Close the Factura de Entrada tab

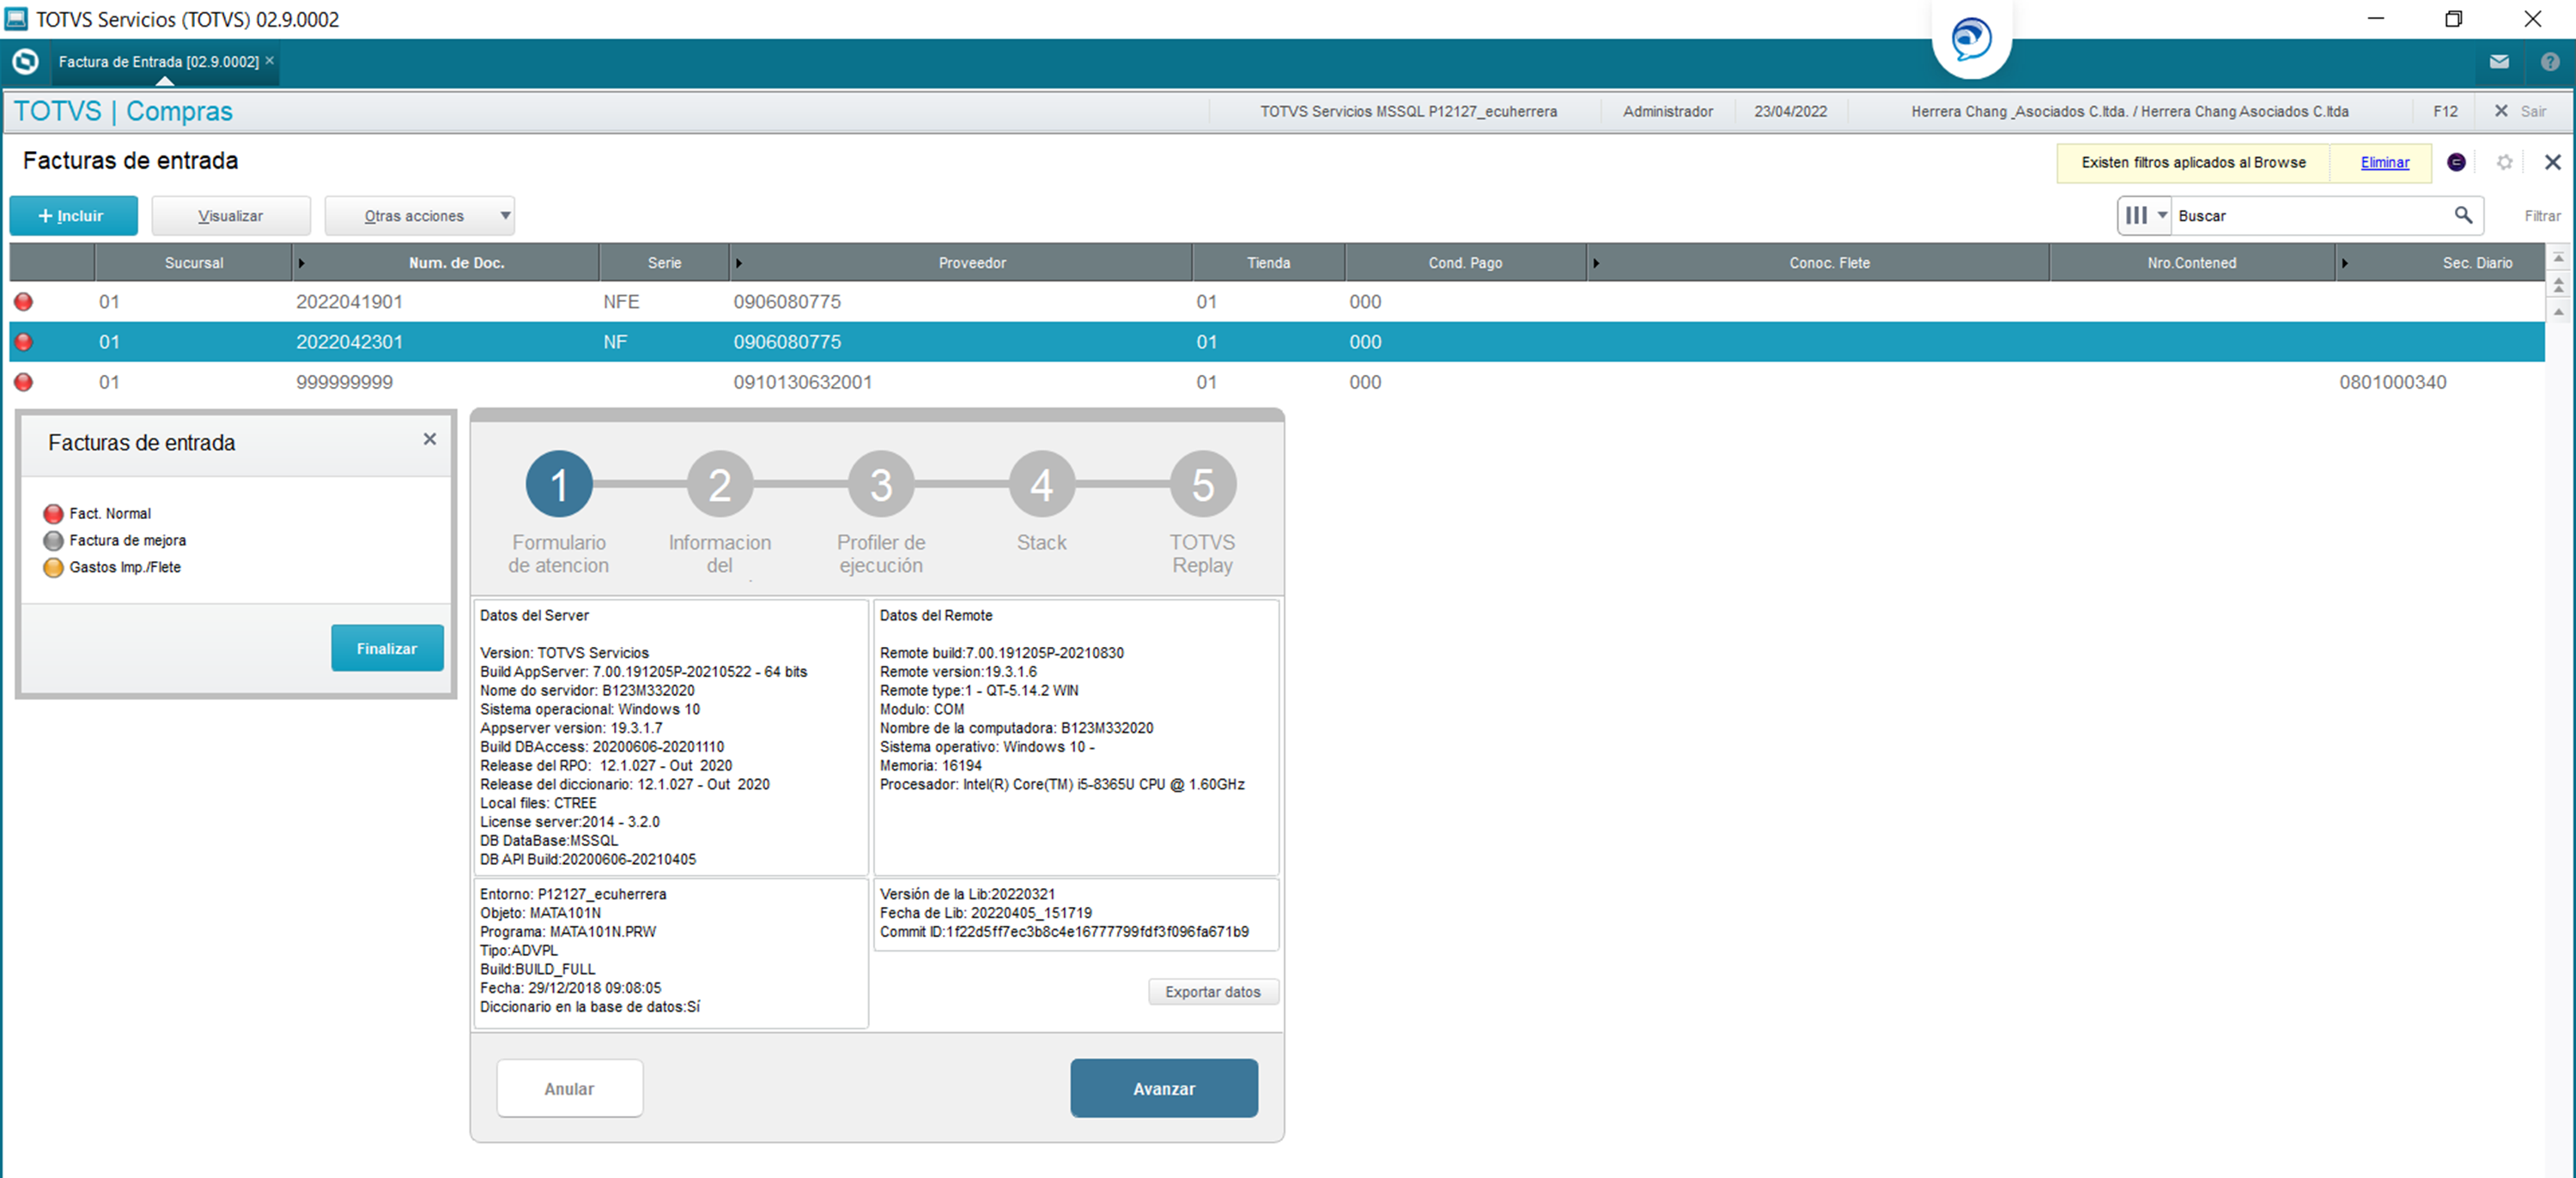tap(270, 61)
